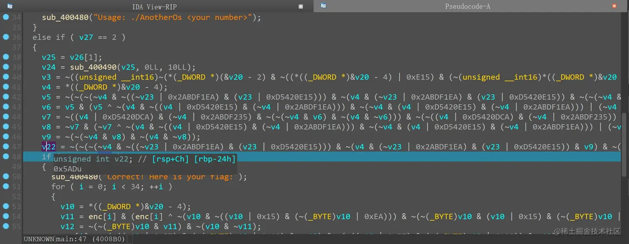This screenshot has height=244, width=629.
Task: Toggle breakpoint dot on line 41
Action: [5, 87]
